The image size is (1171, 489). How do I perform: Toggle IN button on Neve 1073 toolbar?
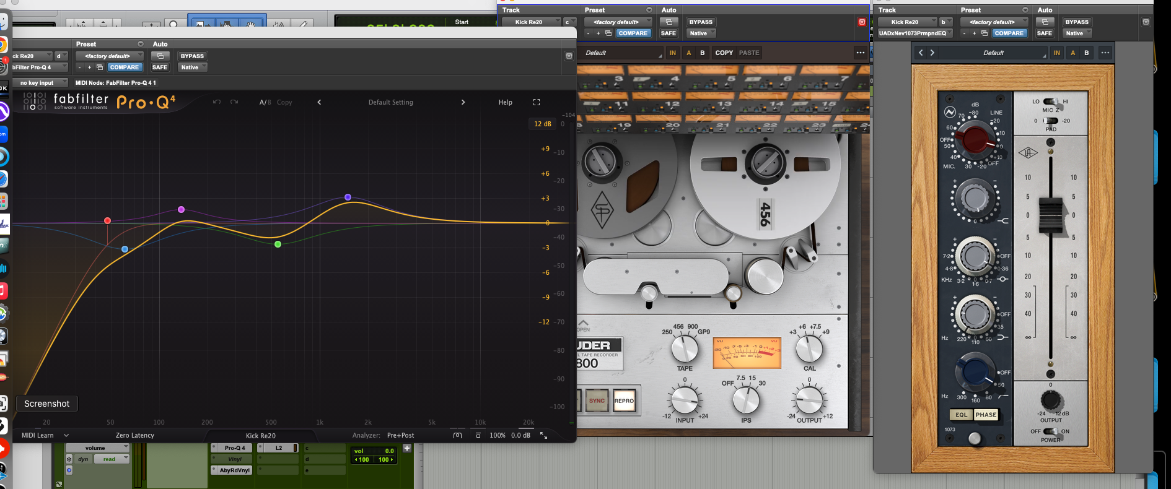[x=1057, y=53]
